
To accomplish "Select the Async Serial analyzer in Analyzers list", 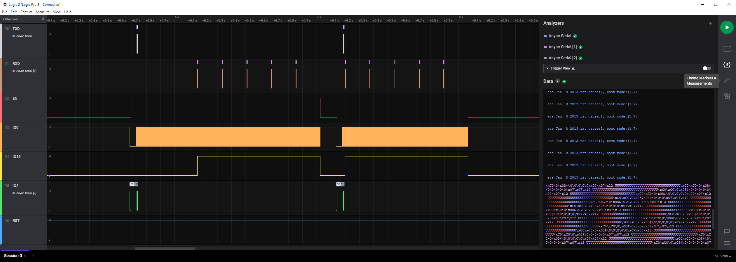I will coord(560,36).
